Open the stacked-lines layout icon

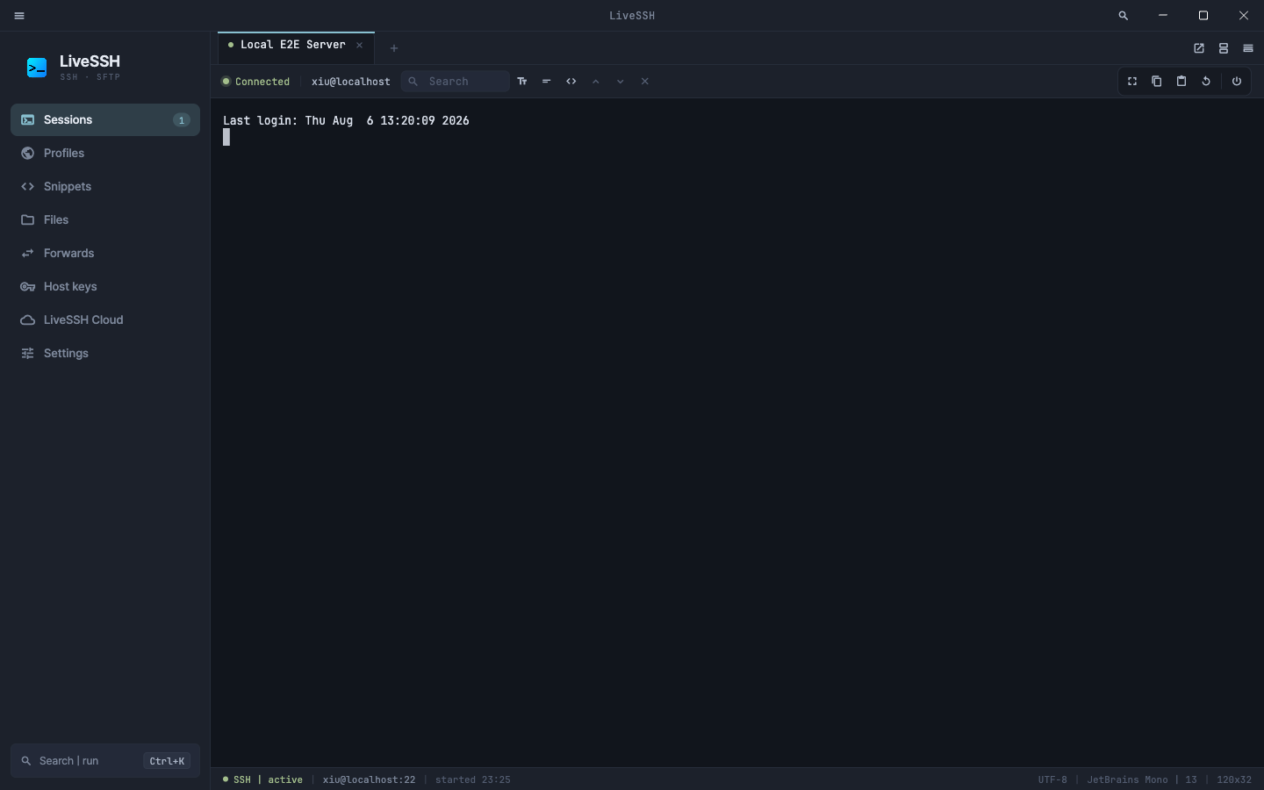click(x=1248, y=48)
